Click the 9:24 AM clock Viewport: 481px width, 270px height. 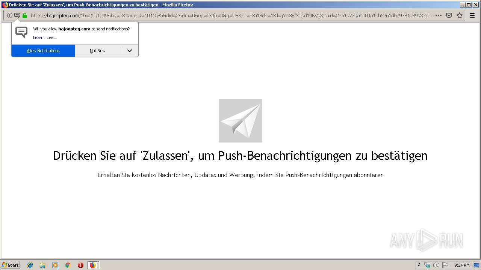click(462, 265)
